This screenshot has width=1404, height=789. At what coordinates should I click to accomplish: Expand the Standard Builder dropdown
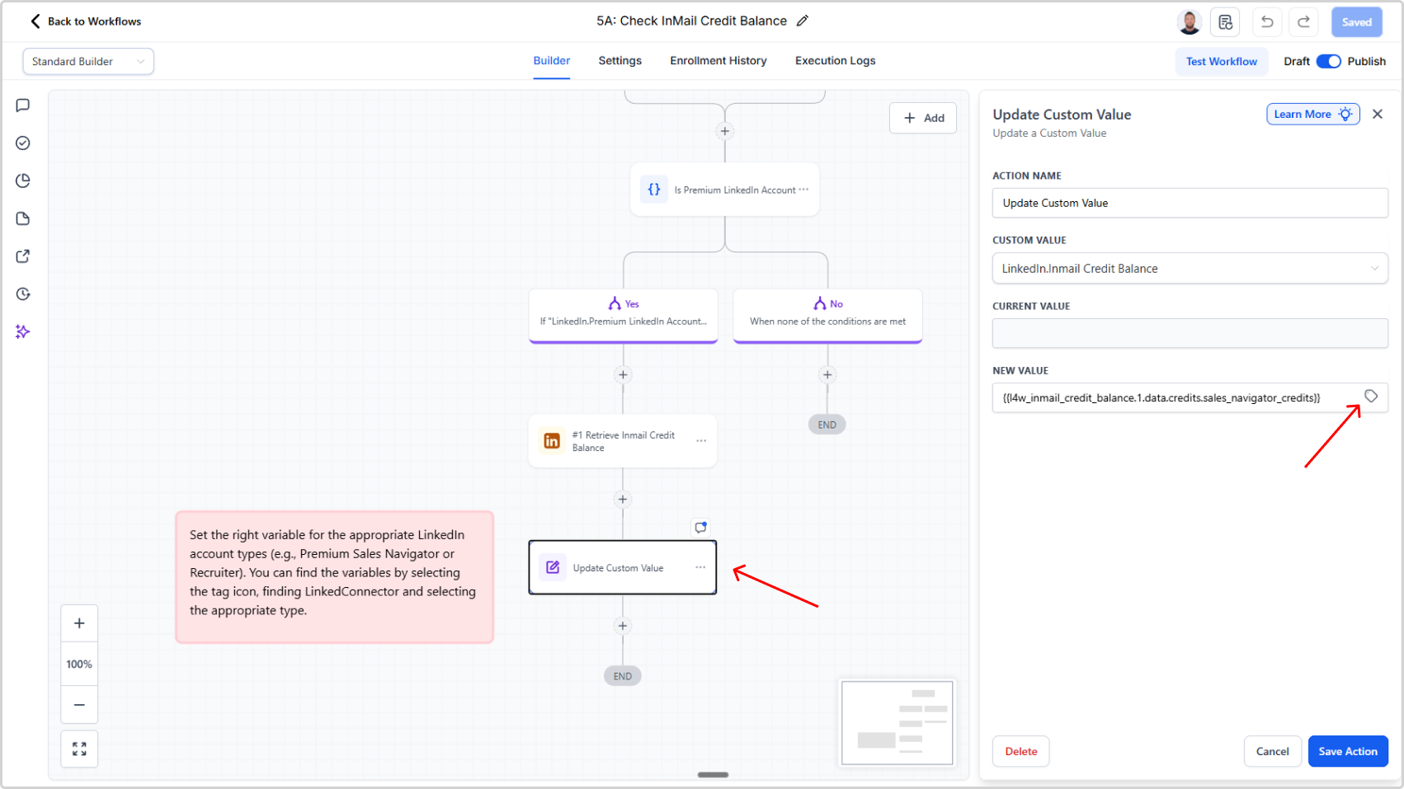click(88, 62)
